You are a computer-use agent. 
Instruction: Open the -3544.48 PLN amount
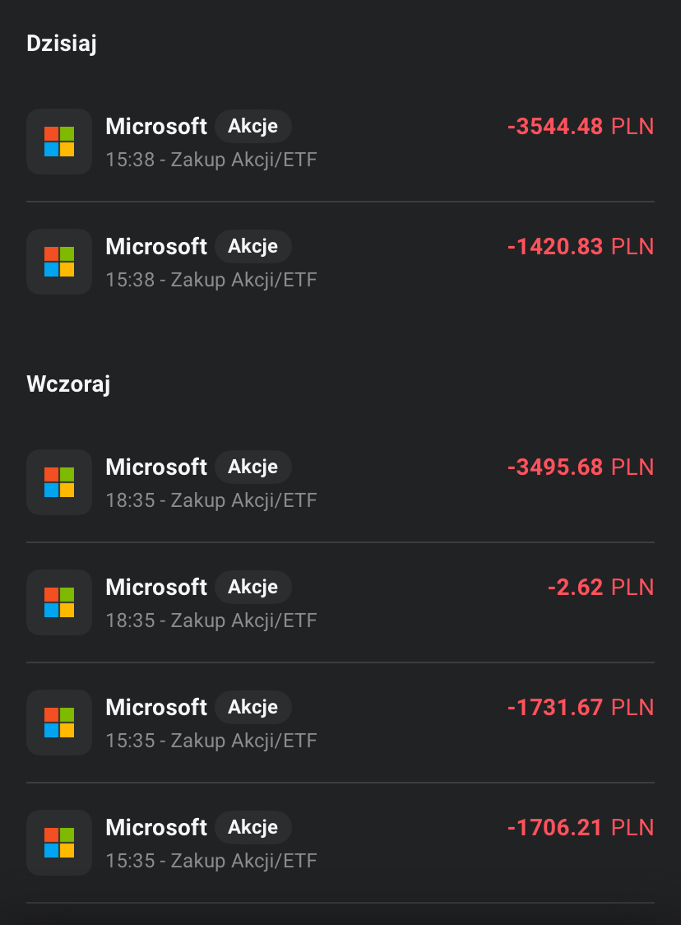click(x=580, y=127)
